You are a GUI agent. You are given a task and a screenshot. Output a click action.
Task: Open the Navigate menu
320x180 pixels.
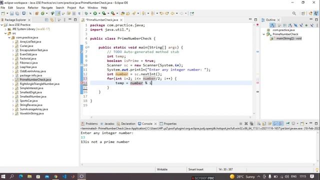[x=47, y=7]
